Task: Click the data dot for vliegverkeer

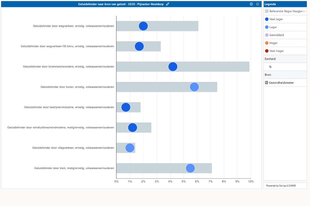Action: 130,148
